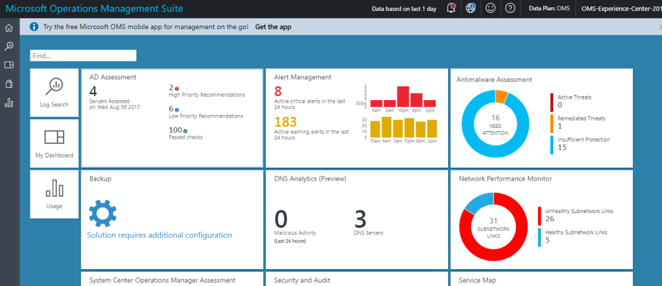Click the Log Search tile

point(54,93)
